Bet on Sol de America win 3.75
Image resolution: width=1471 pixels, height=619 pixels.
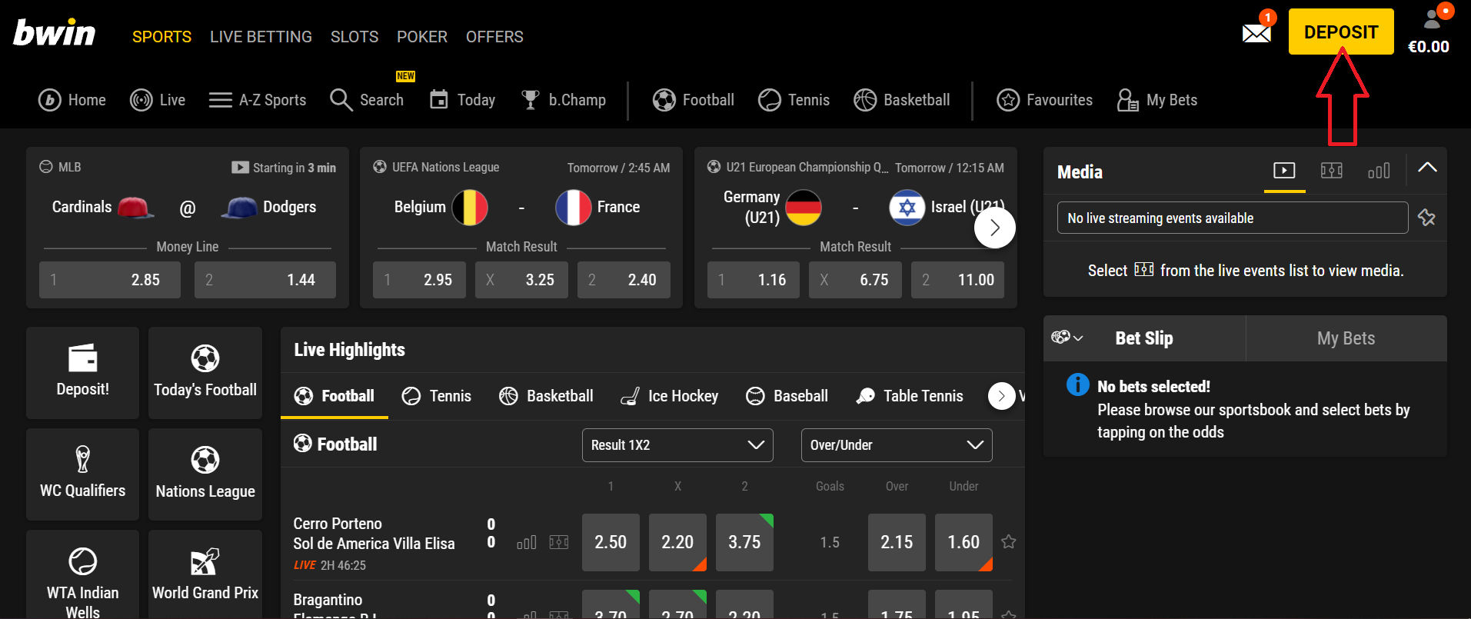pyautogui.click(x=744, y=542)
